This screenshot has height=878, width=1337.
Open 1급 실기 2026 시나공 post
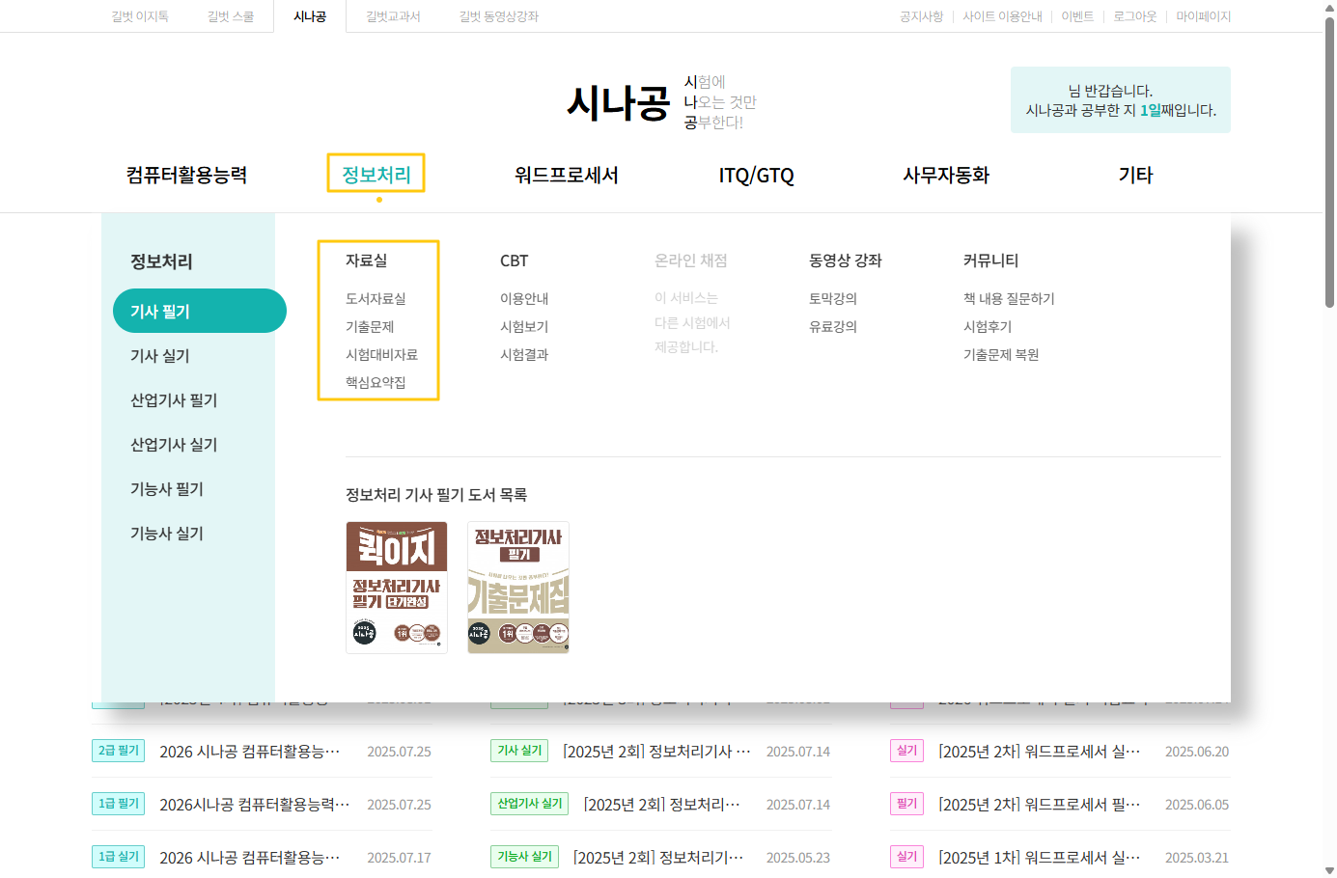pyautogui.click(x=249, y=858)
